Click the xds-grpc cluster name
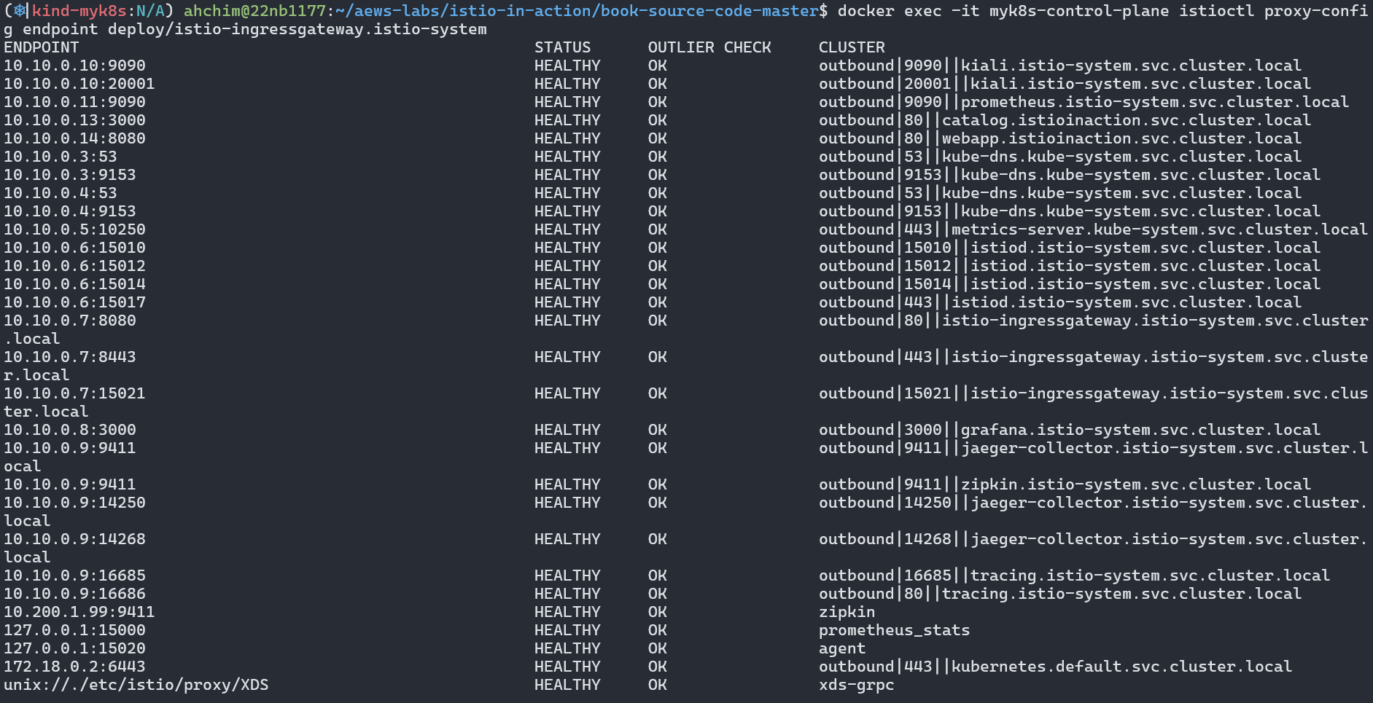The height and width of the screenshot is (703, 1373). (x=856, y=685)
